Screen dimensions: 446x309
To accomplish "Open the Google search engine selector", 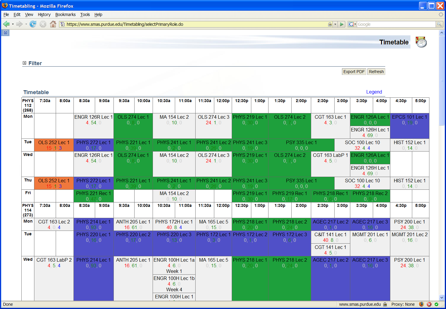I will (352, 24).
